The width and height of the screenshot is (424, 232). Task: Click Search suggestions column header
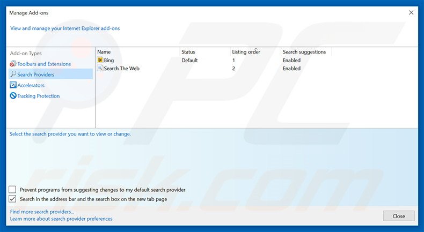coord(304,52)
